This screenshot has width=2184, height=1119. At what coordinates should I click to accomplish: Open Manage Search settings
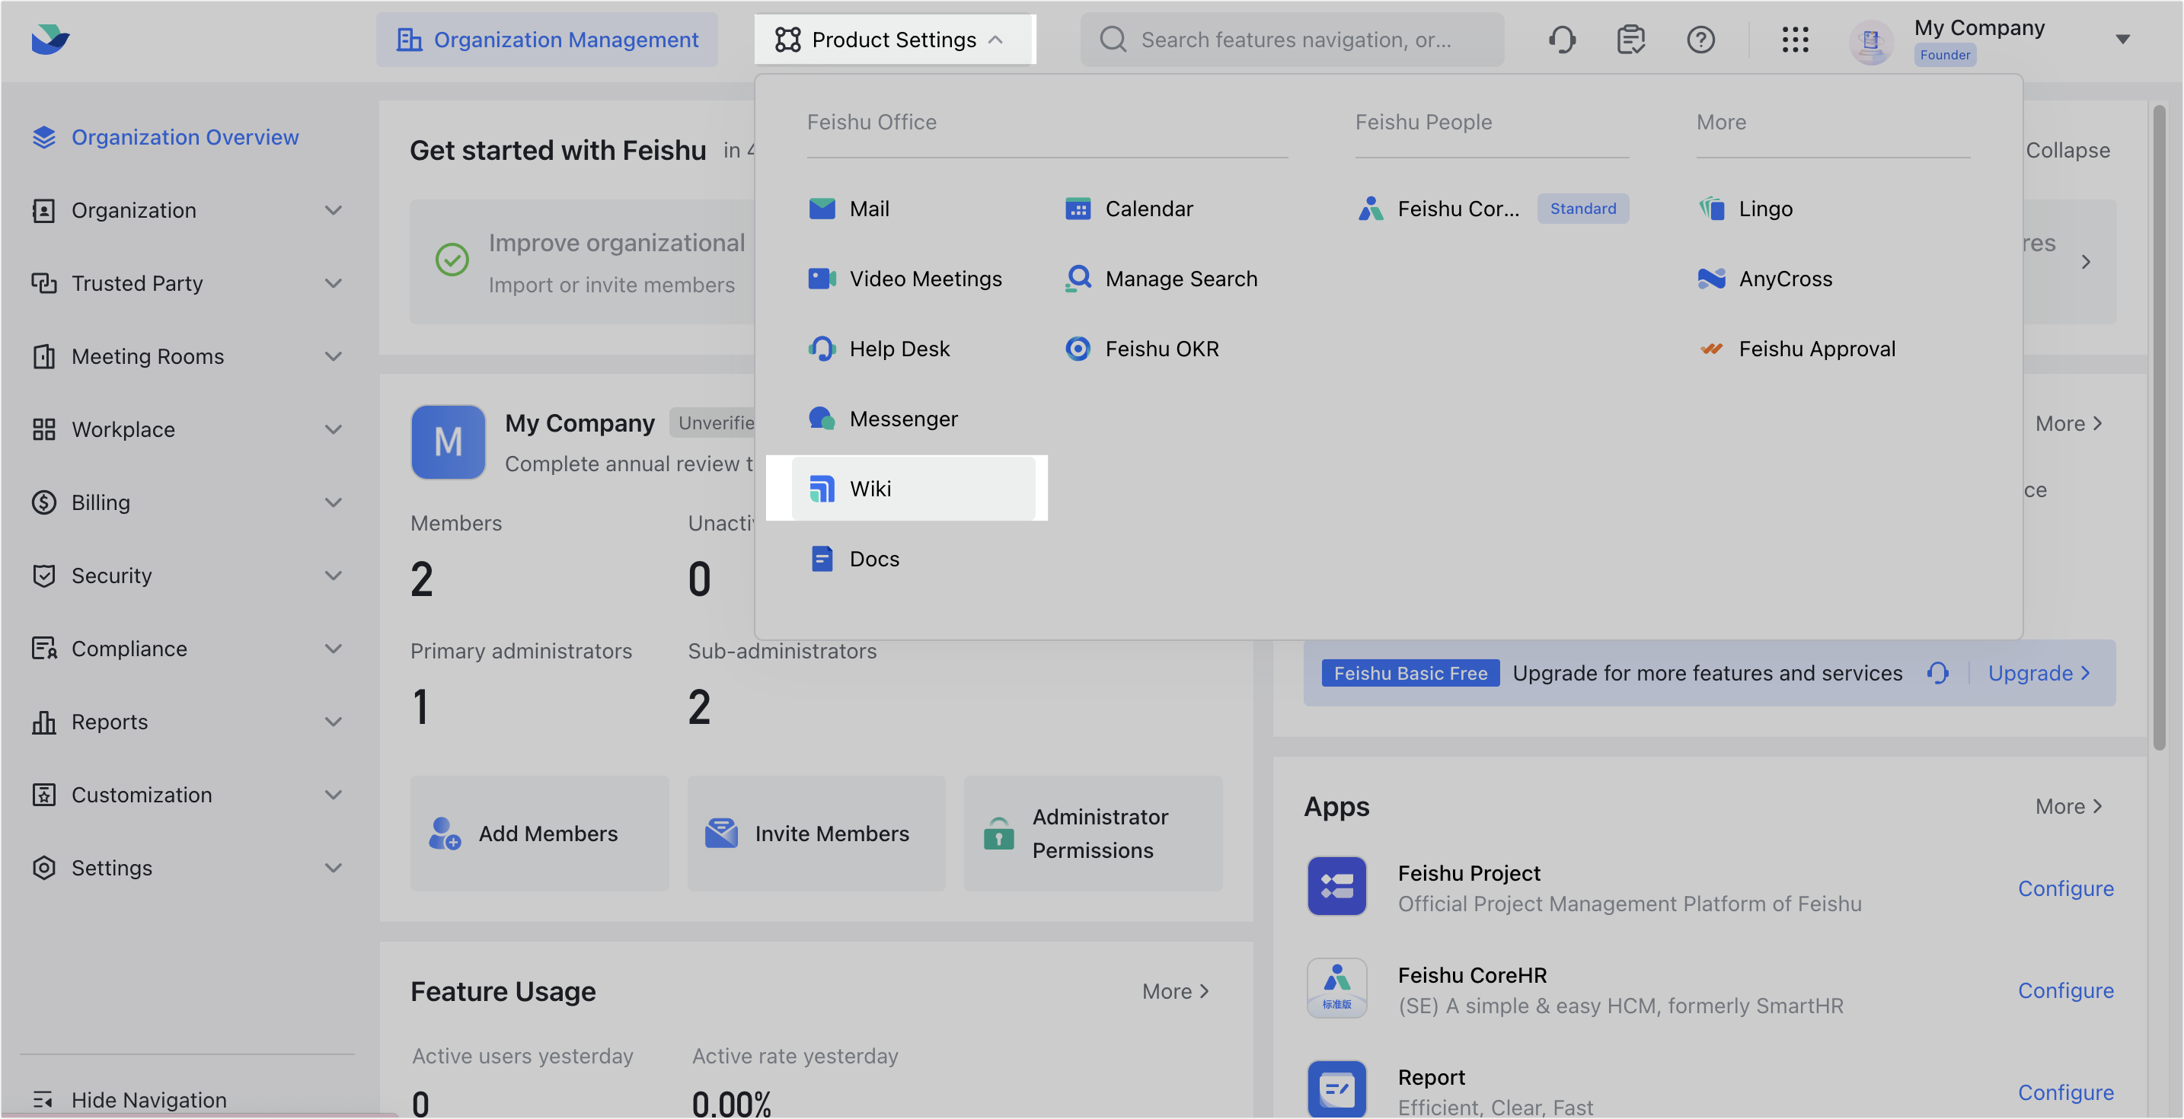click(1161, 278)
